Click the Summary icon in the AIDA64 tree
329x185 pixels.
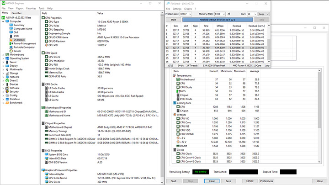(11, 25)
